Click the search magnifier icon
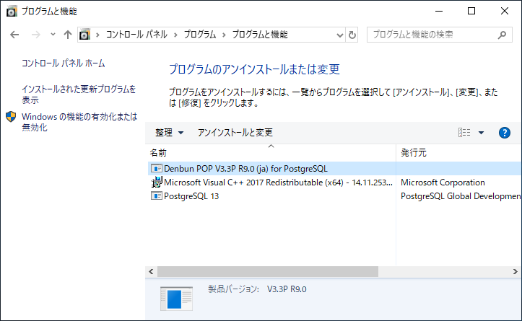Image resolution: width=522 pixels, height=321 pixels. pos(502,35)
